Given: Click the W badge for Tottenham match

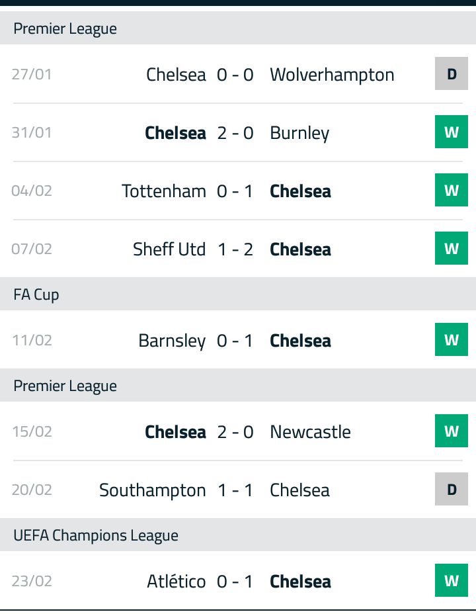Looking at the screenshot, I should point(452,190).
